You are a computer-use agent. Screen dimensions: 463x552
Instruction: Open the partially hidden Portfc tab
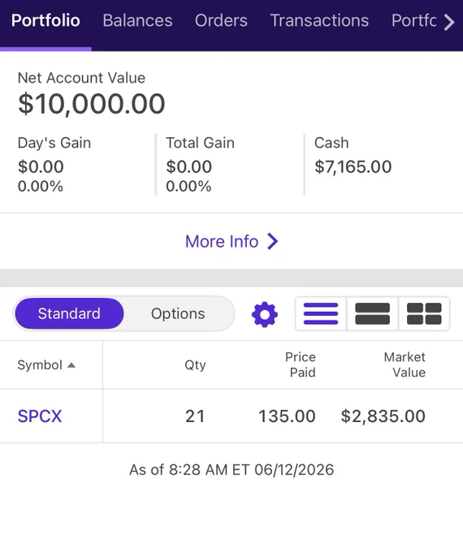[414, 20]
